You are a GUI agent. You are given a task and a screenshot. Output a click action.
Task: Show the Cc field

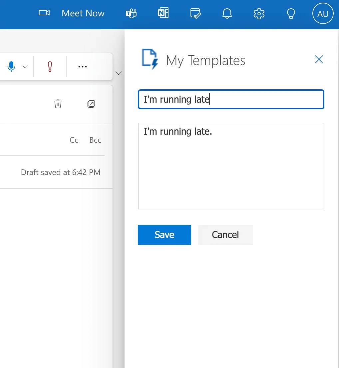coord(74,140)
